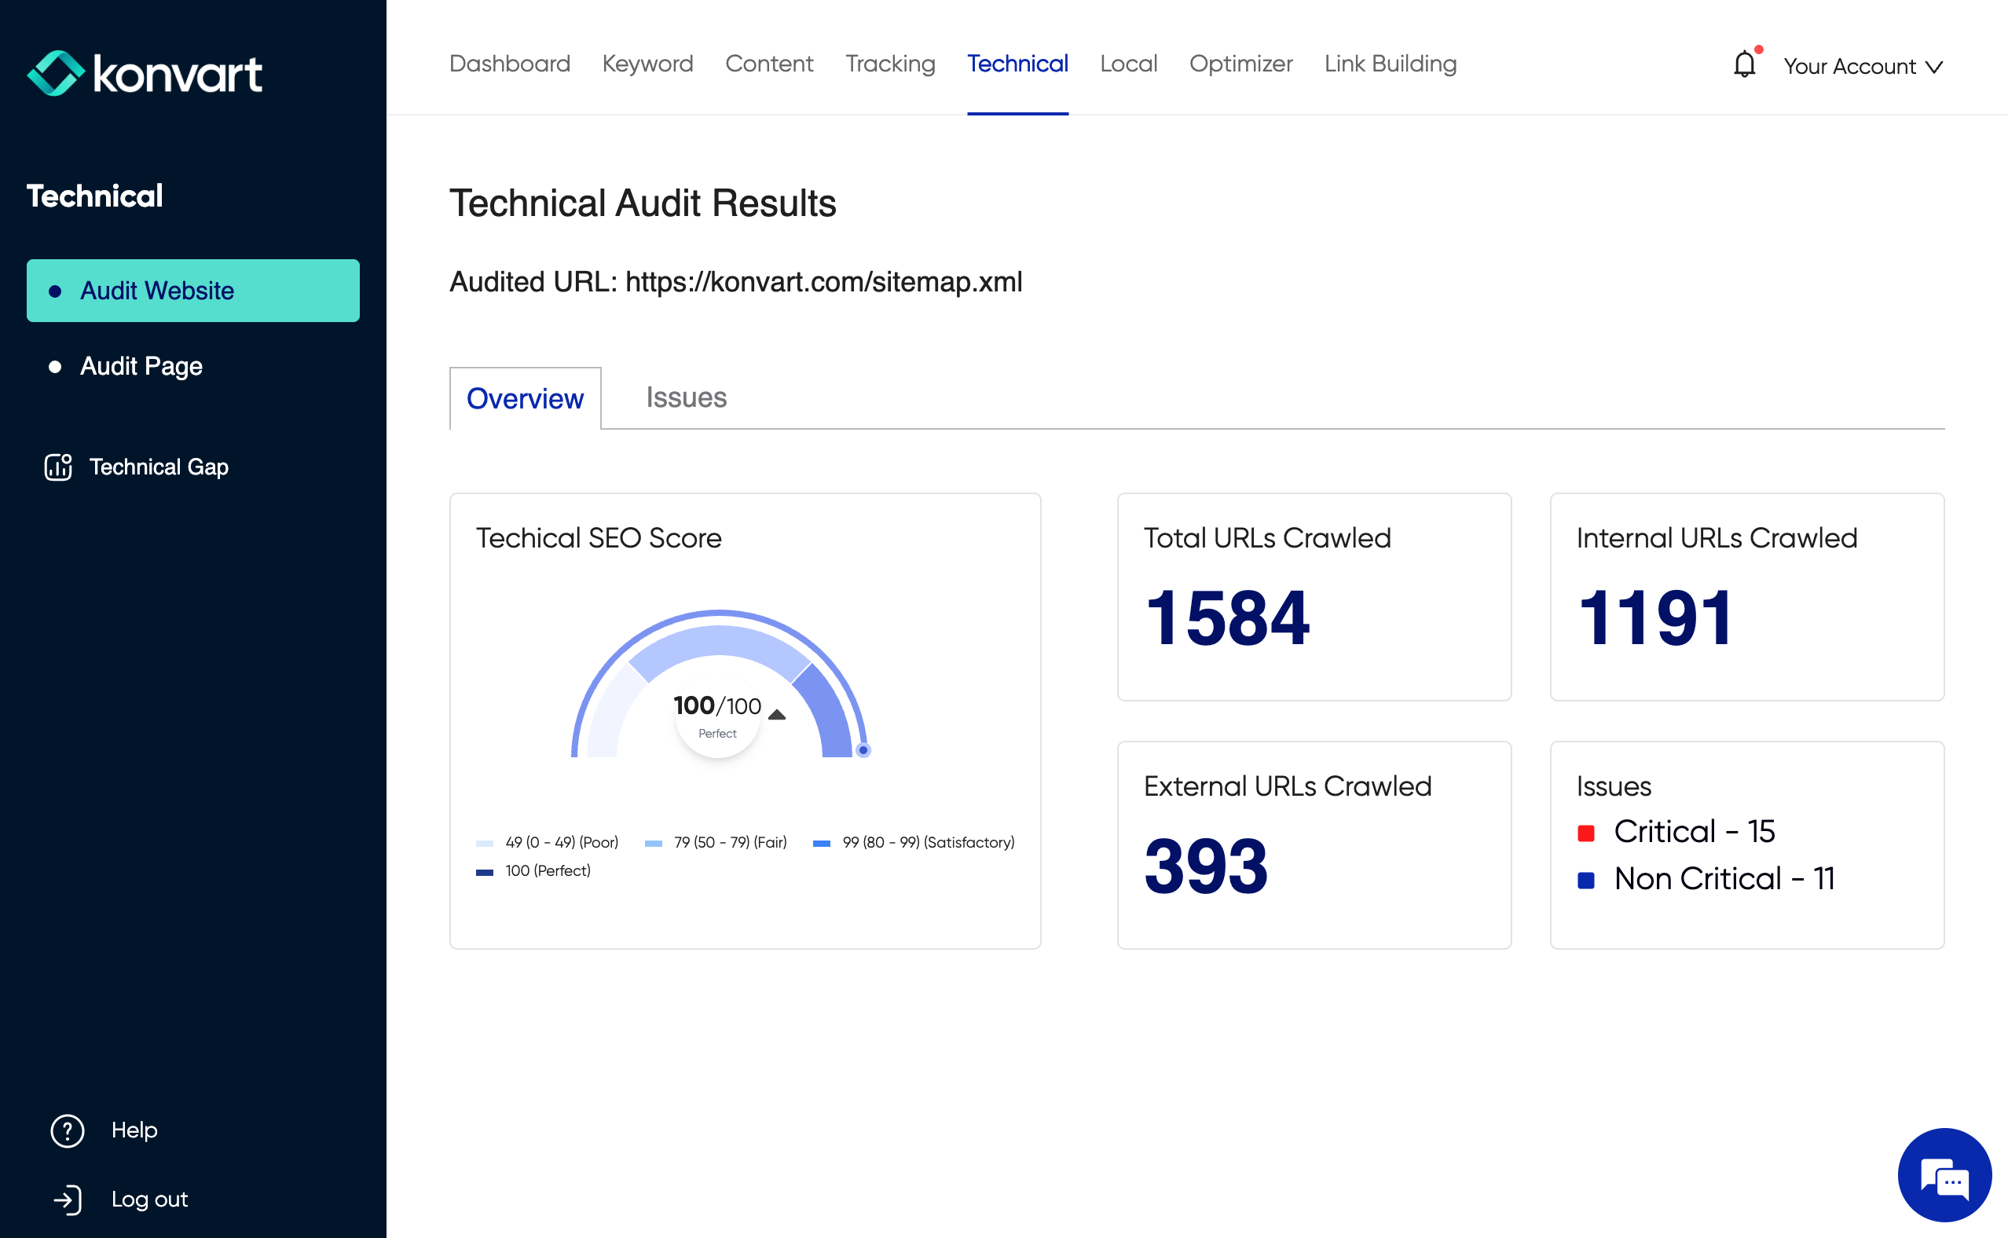
Task: Click the Log out arrow icon
Action: [x=67, y=1200]
